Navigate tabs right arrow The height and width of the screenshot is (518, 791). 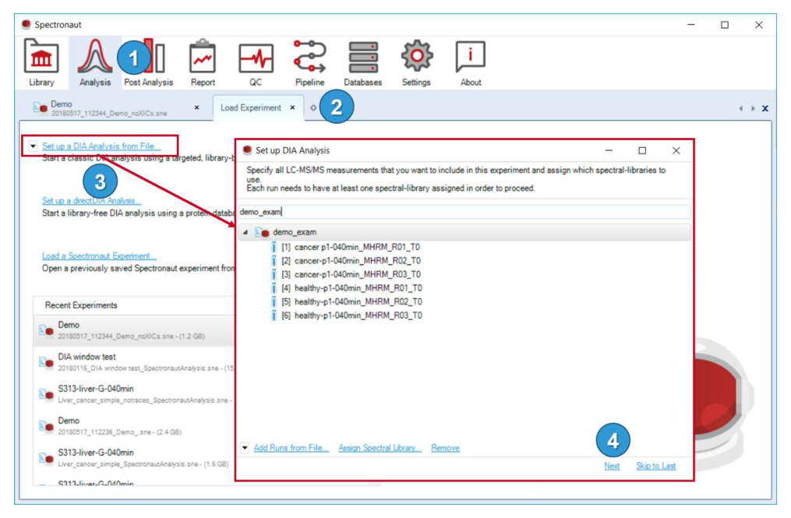[x=753, y=108]
